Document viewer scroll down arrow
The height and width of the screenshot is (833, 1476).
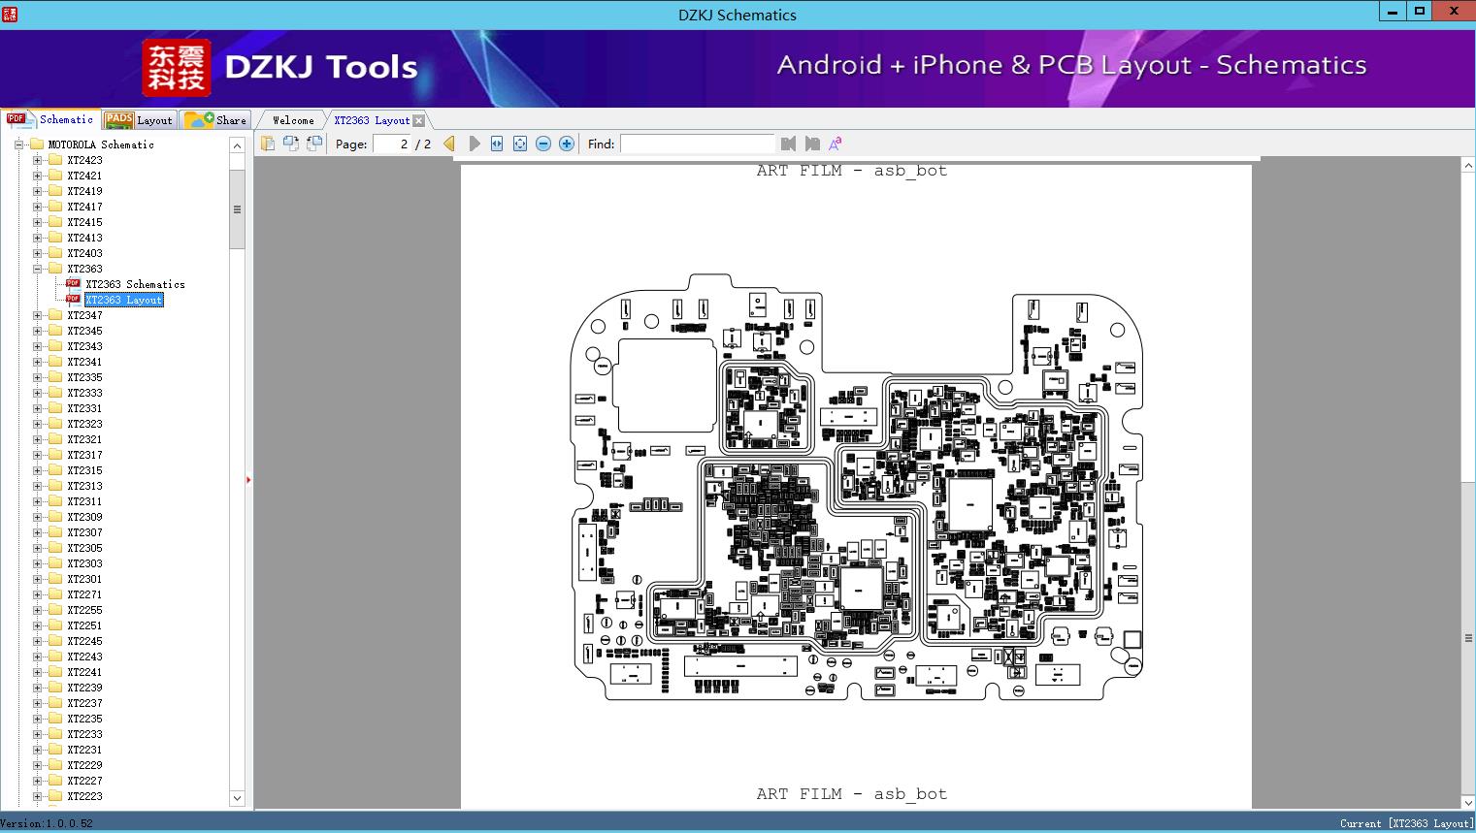[1468, 802]
